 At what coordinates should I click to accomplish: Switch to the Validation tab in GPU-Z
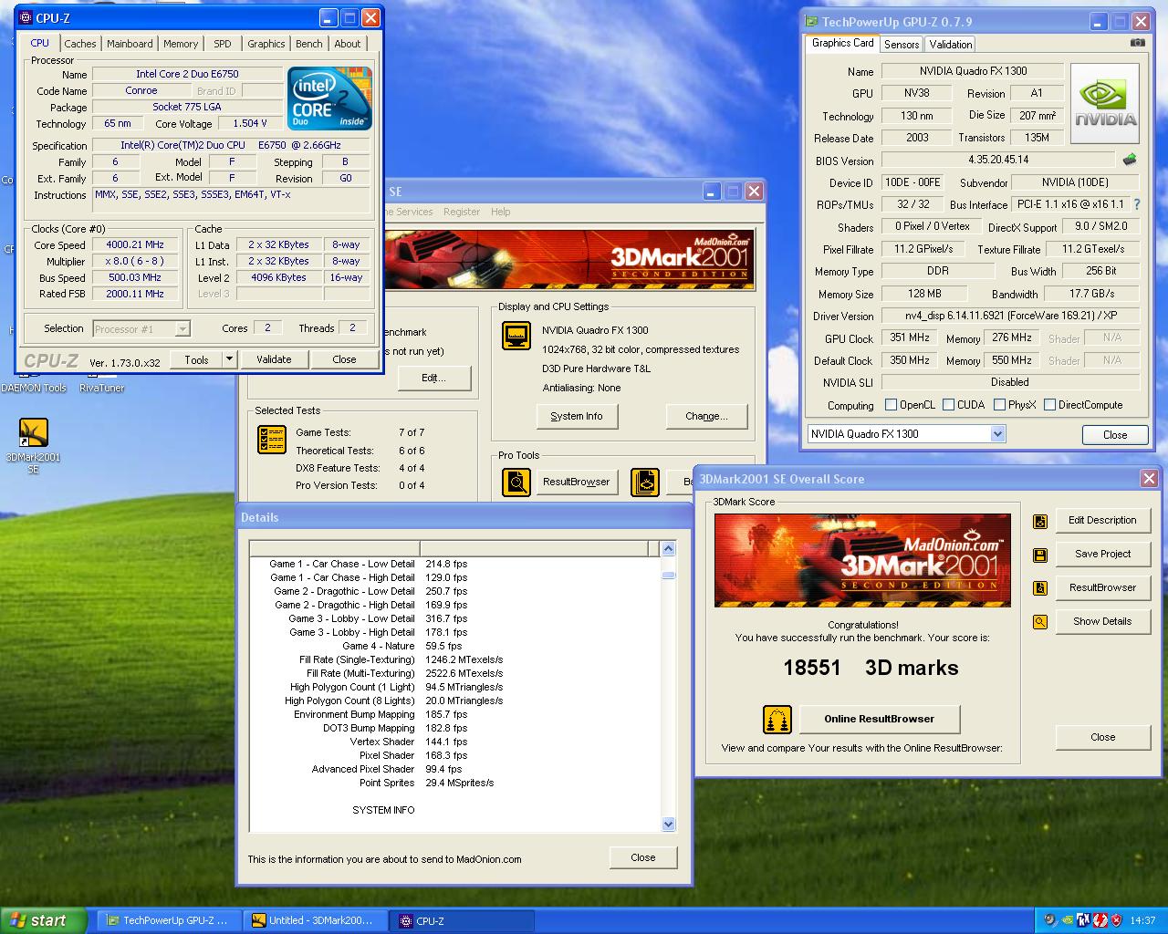[951, 44]
